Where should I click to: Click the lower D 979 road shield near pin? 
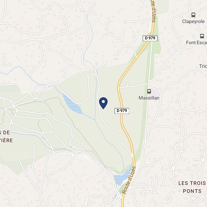[x=122, y=111]
